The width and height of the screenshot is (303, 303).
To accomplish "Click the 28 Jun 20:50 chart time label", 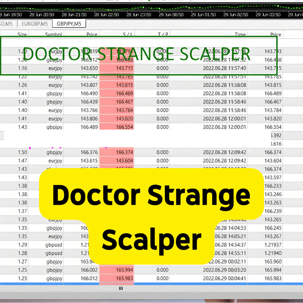I will pos(42,15).
